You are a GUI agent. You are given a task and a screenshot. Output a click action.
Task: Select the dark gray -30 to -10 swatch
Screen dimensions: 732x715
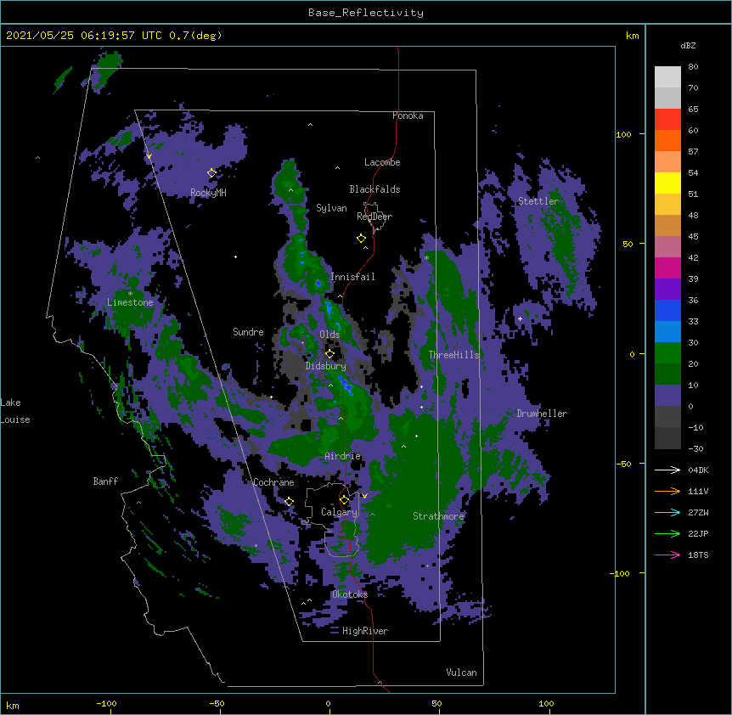(667, 438)
